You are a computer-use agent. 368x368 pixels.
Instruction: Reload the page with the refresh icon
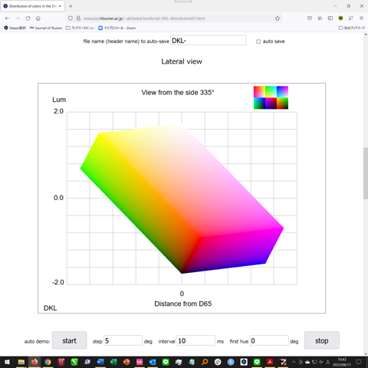(x=28, y=18)
